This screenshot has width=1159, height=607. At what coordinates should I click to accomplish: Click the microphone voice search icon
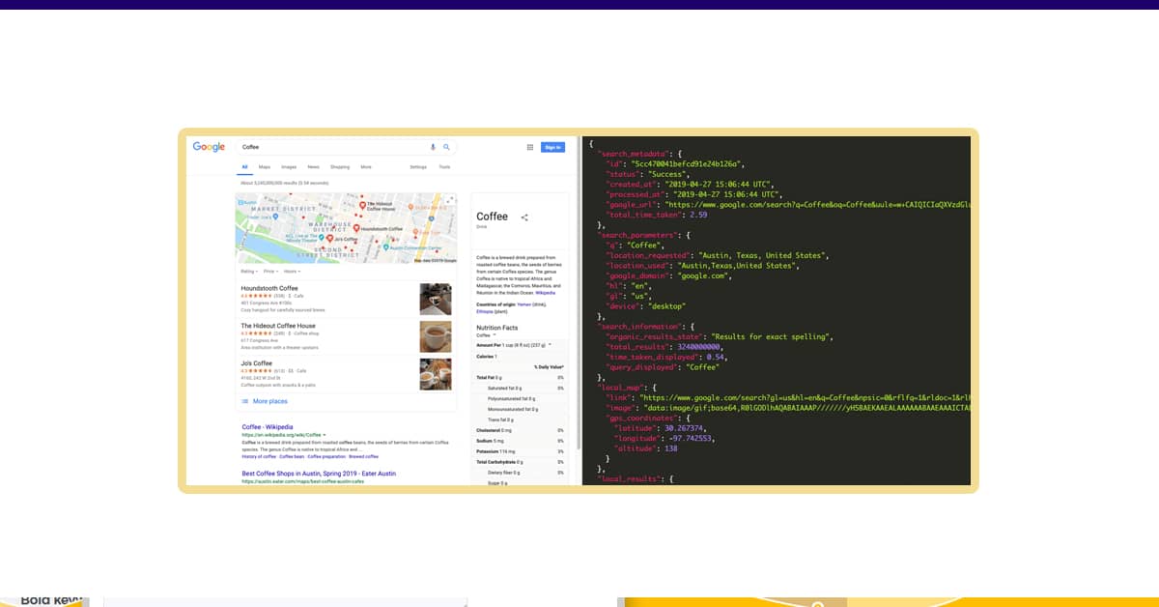433,147
